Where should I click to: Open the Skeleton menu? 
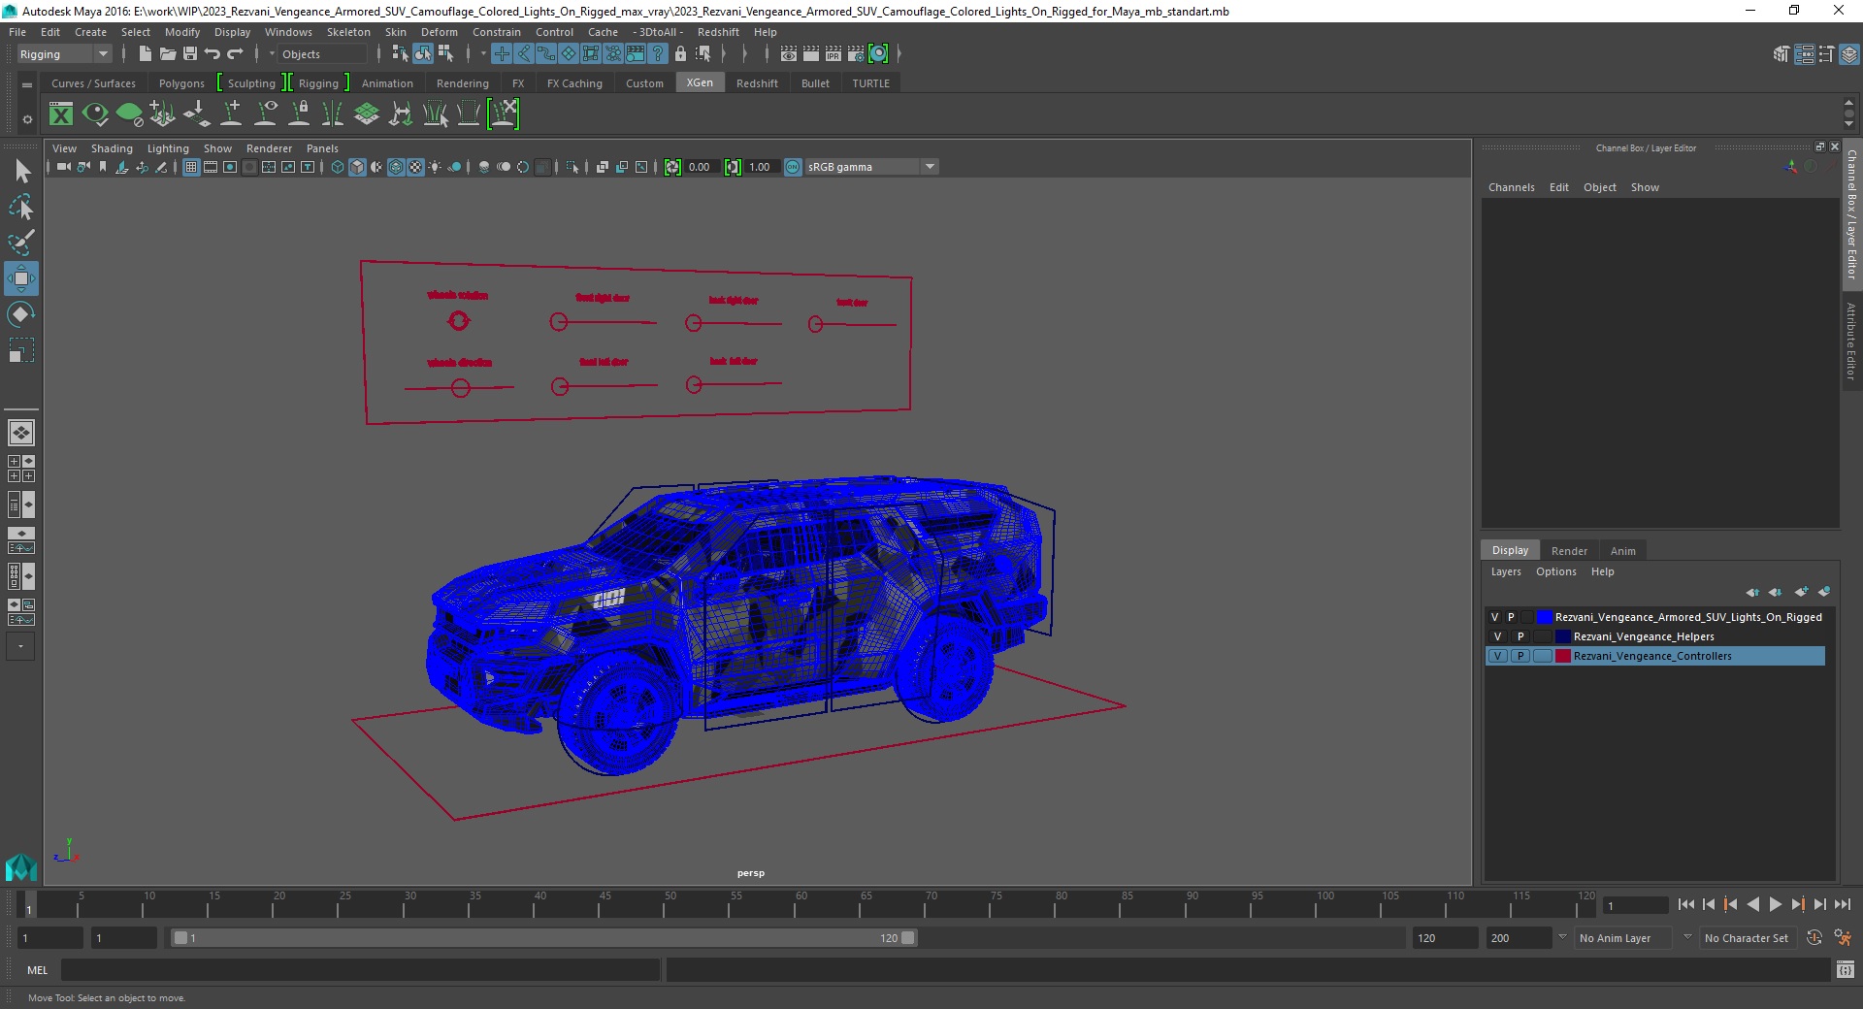[348, 32]
